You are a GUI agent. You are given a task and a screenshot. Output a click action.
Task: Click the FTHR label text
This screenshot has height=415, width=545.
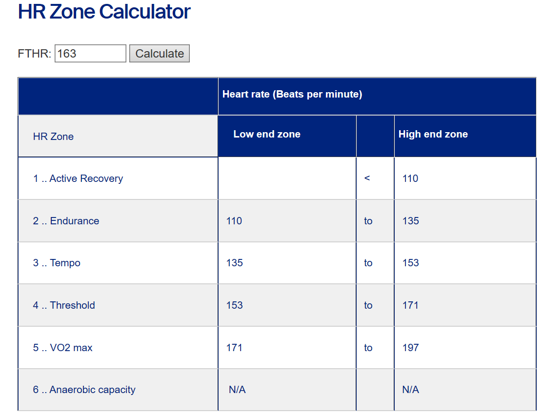click(x=34, y=54)
